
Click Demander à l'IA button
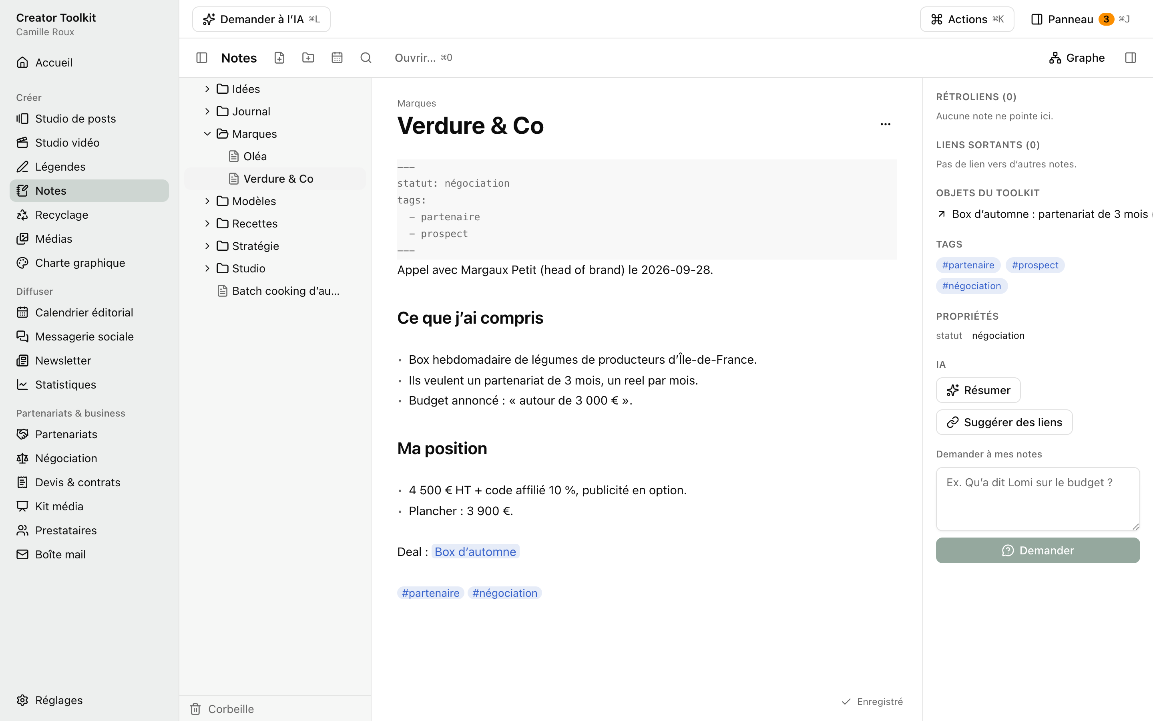pos(261,19)
